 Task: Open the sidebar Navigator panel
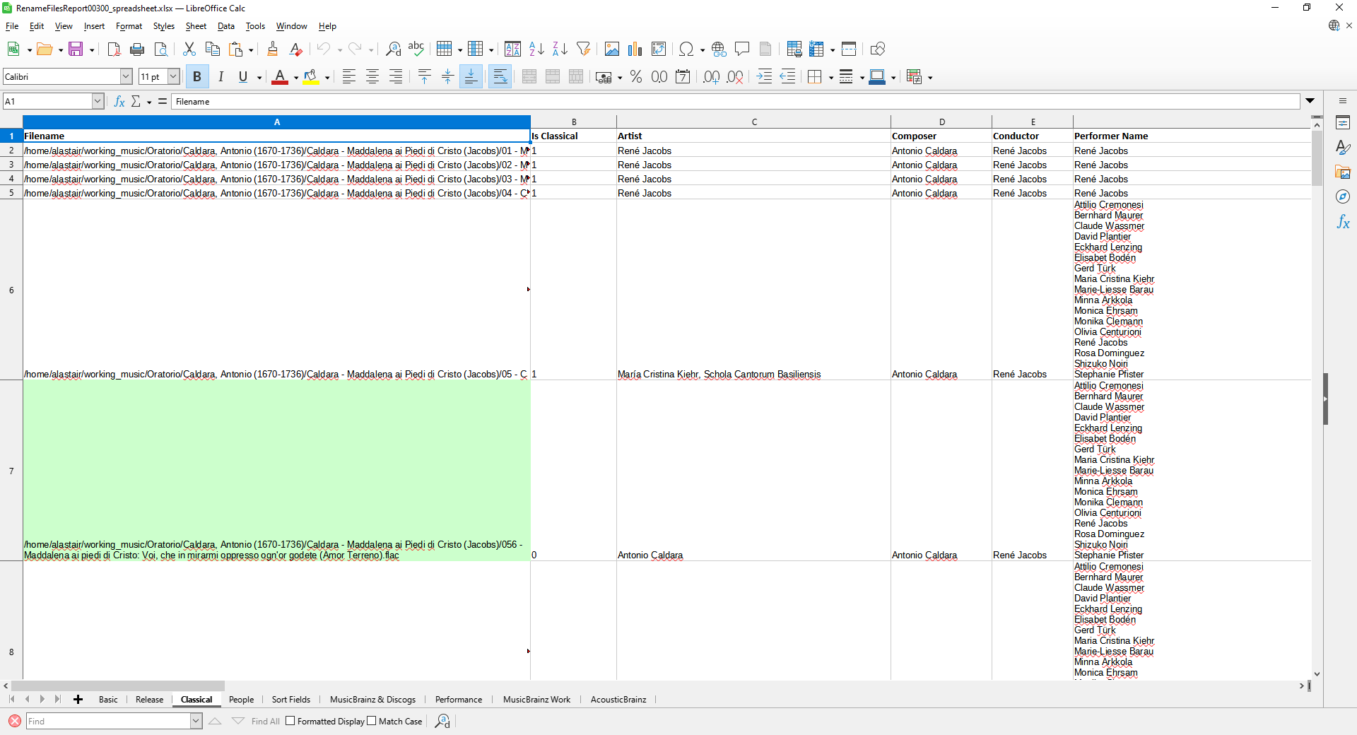pyautogui.click(x=1343, y=197)
